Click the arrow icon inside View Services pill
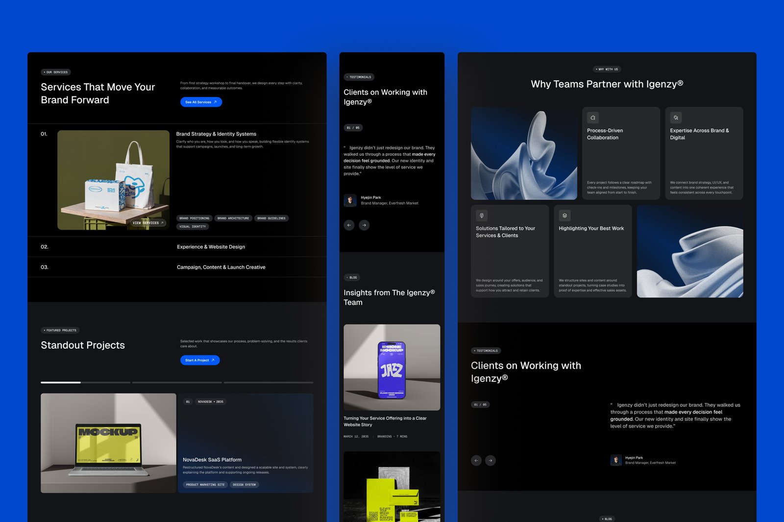 click(162, 222)
